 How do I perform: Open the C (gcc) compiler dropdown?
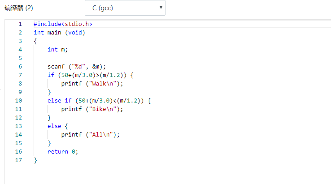125,8
